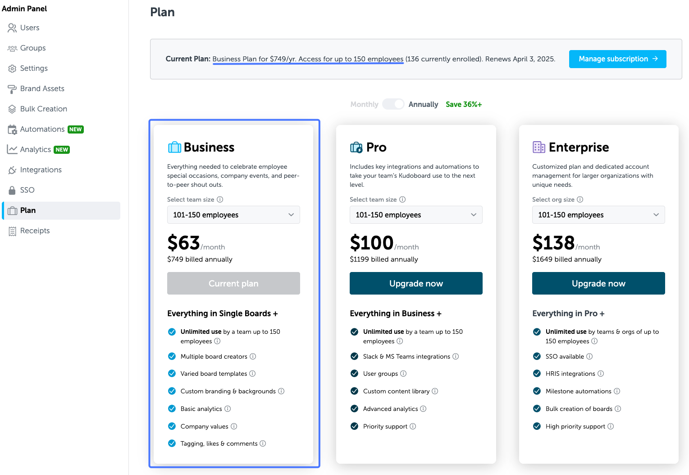Click the SSO lock icon
Viewport: 689px width, 475px height.
[12, 190]
